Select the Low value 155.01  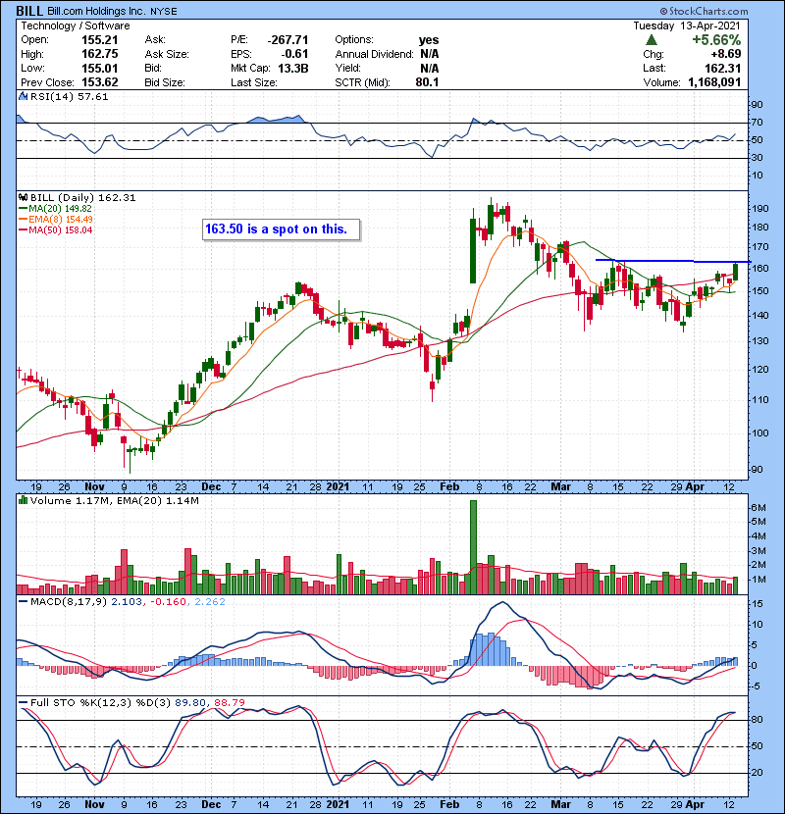click(100, 69)
